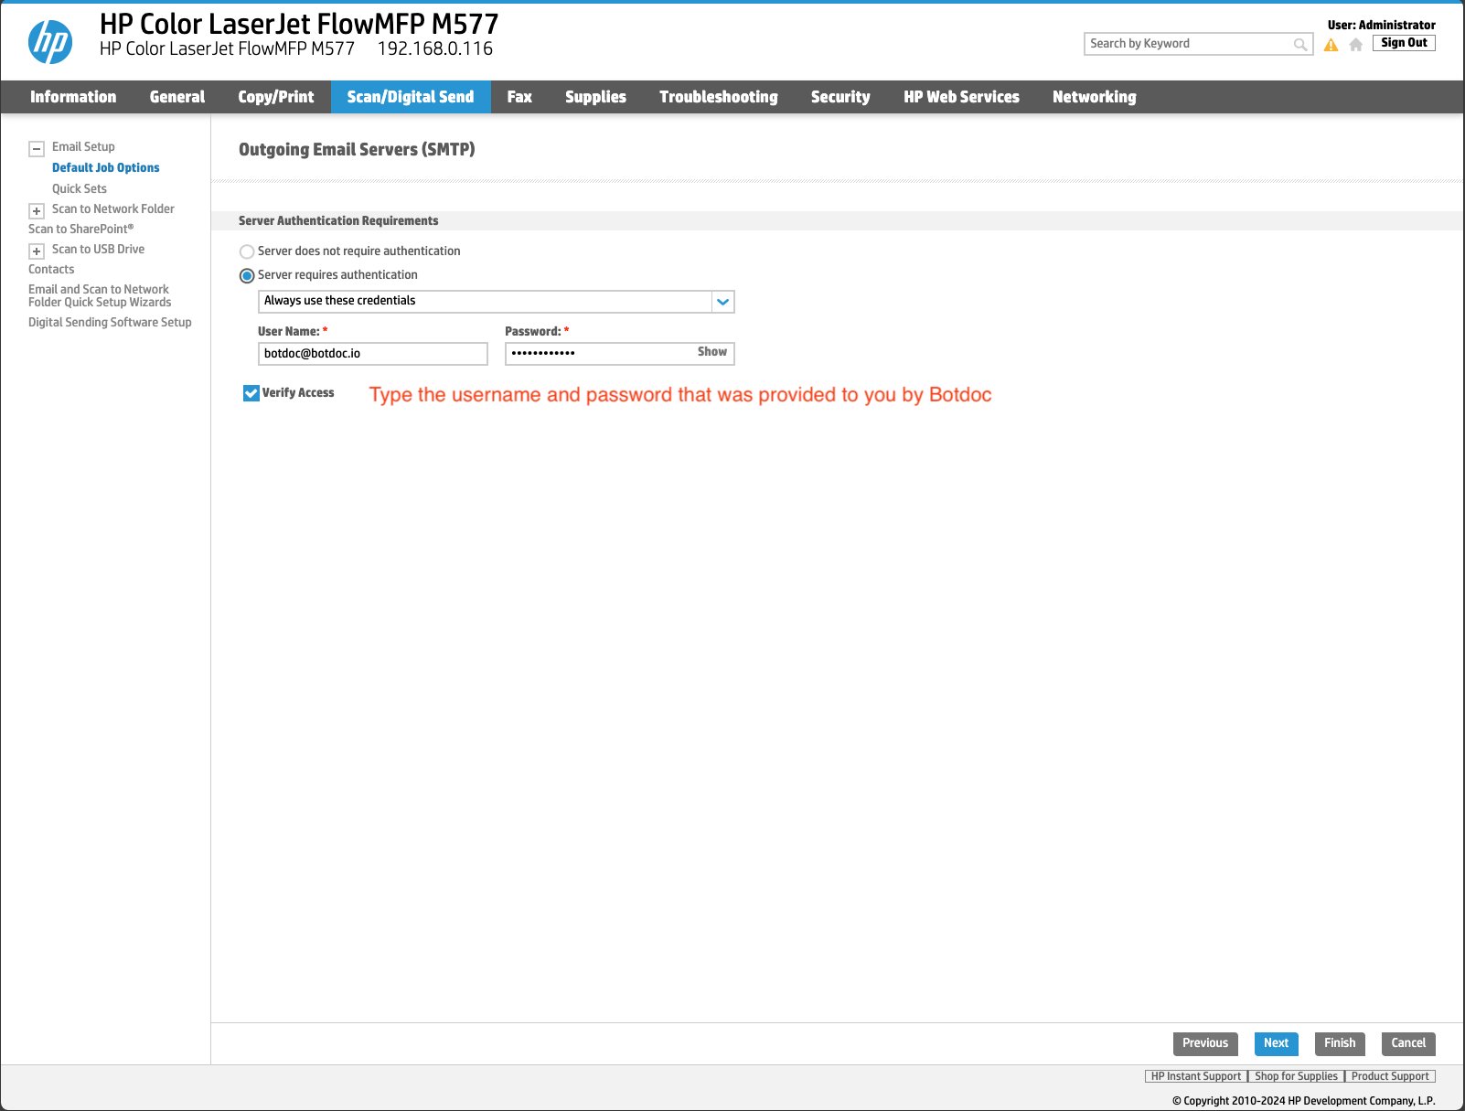Open the HP Instant Support link
Image resolution: width=1465 pixels, height=1111 pixels.
coord(1195,1076)
